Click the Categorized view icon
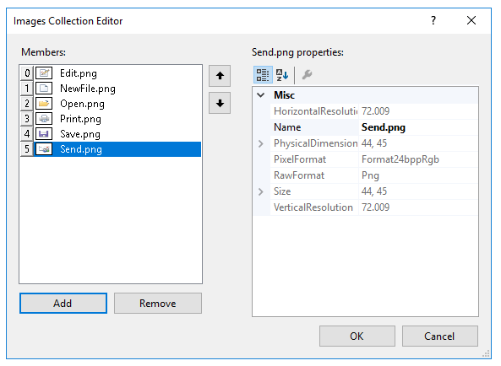Viewport: 501px width, 366px height. click(x=263, y=74)
